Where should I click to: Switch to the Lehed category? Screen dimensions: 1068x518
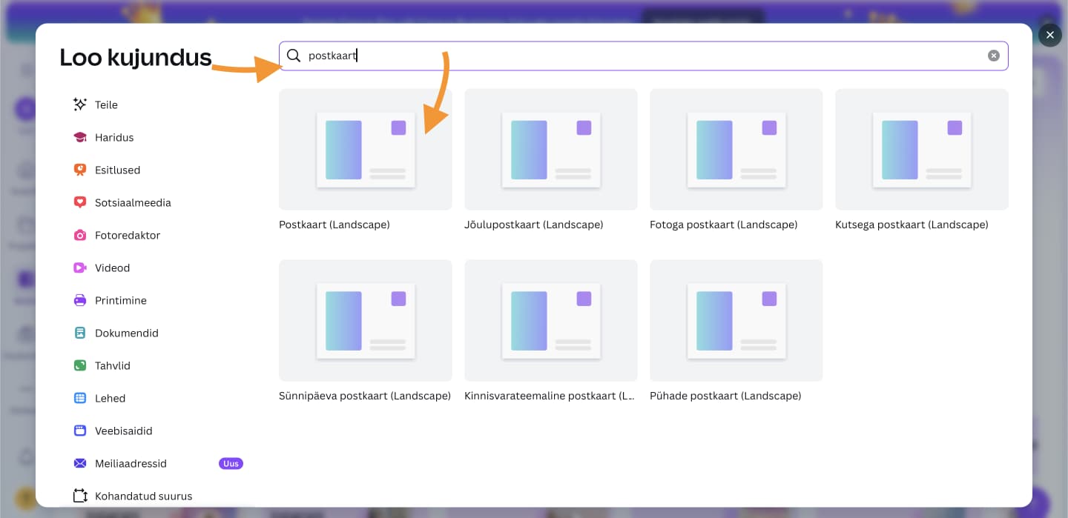coord(110,398)
